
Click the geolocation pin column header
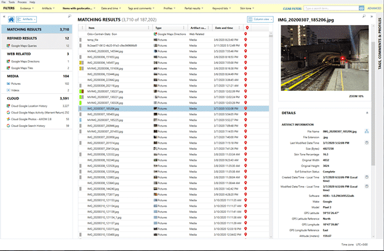pos(247,28)
